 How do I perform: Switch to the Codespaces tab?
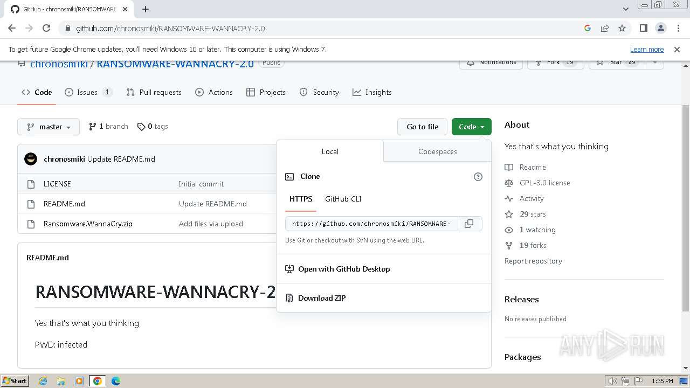click(x=438, y=151)
